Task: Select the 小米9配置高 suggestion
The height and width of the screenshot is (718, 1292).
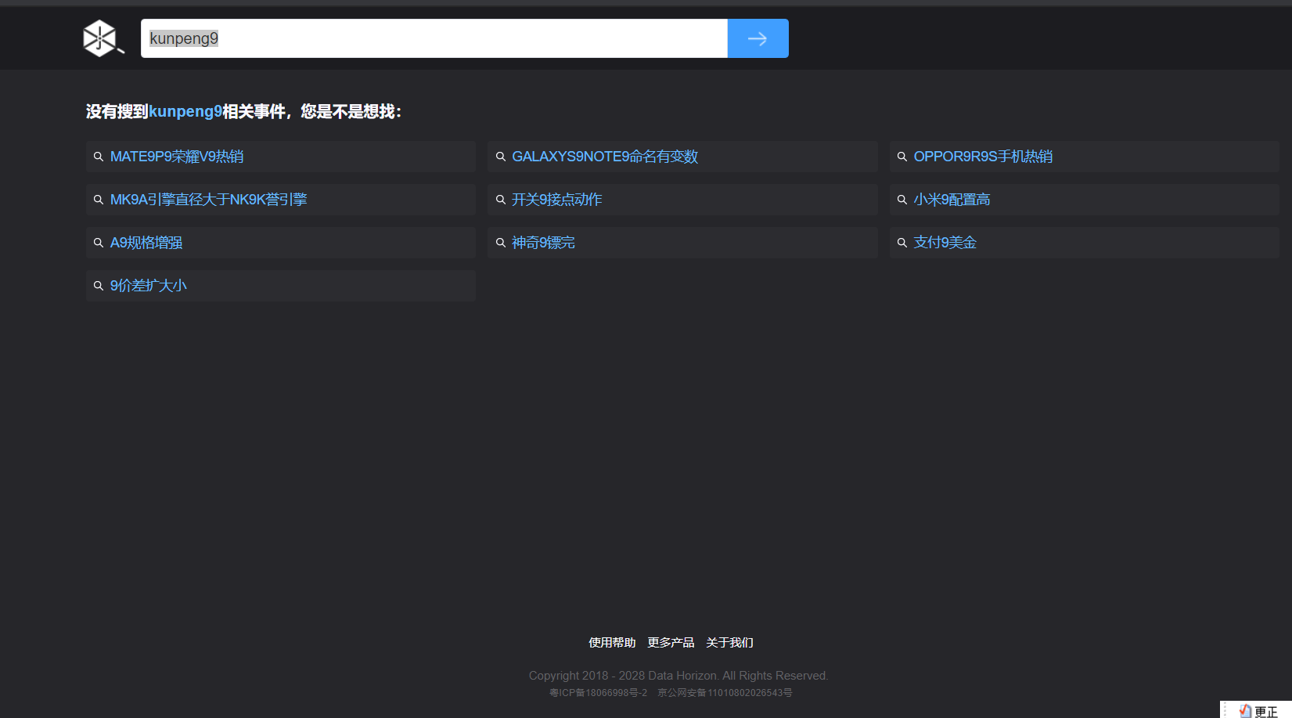Action: point(1084,200)
